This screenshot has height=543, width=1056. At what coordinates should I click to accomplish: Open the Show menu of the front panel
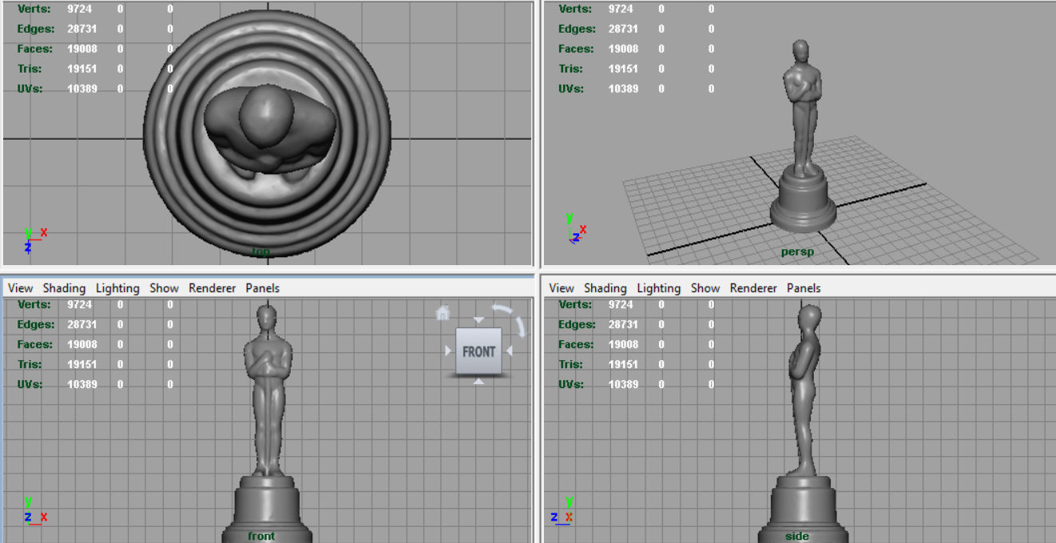[164, 288]
